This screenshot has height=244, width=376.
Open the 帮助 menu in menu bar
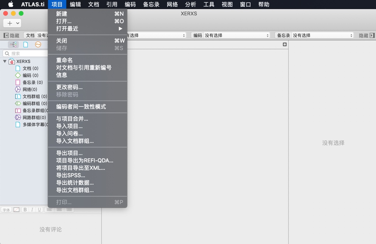(263, 4)
